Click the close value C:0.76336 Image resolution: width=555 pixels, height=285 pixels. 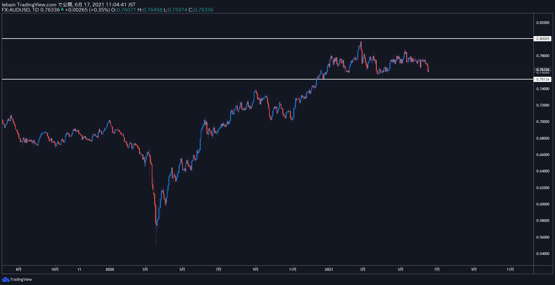(x=201, y=10)
